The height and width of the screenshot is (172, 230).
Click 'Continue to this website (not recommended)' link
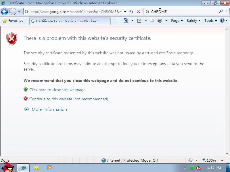pos(69,99)
